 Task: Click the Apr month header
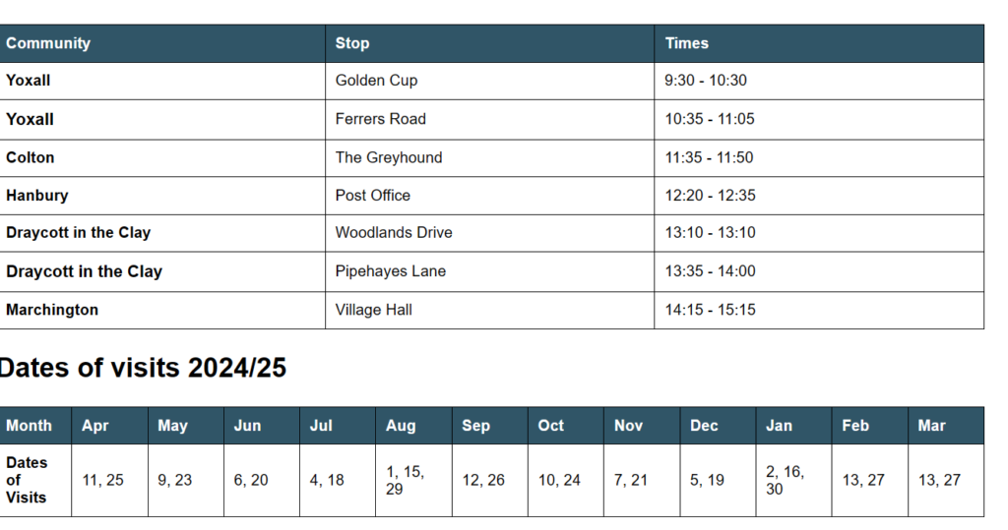tap(110, 426)
